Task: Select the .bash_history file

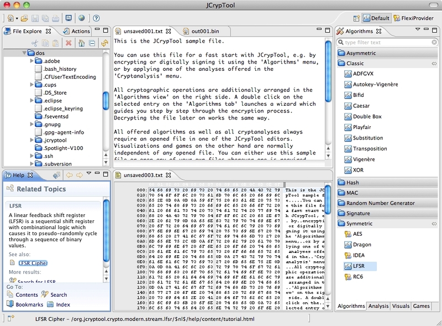Action: coord(56,69)
